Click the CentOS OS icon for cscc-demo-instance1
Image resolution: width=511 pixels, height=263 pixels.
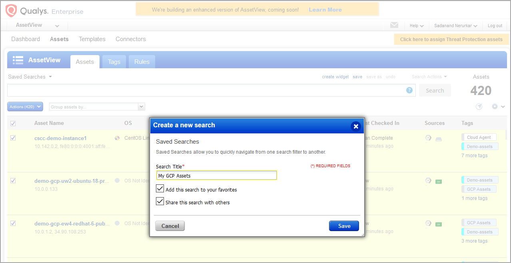click(x=117, y=138)
